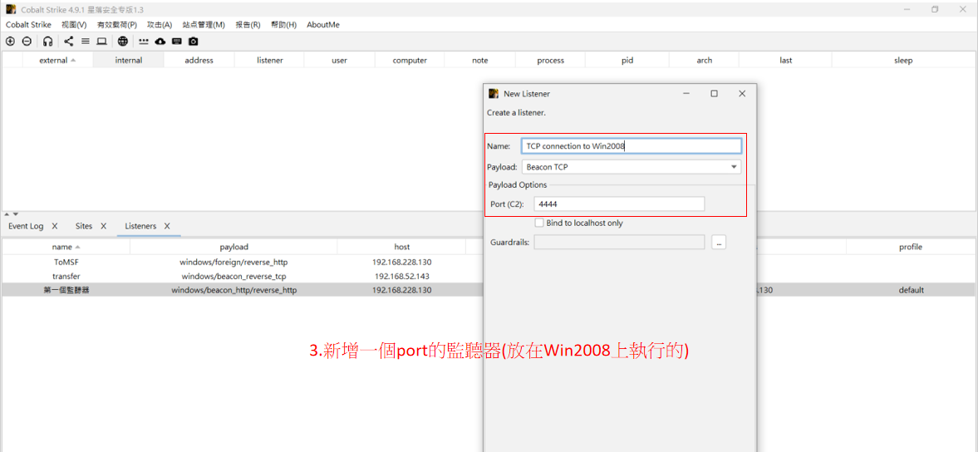Open the 攻击(A) menu
978x452 pixels.
click(x=160, y=25)
